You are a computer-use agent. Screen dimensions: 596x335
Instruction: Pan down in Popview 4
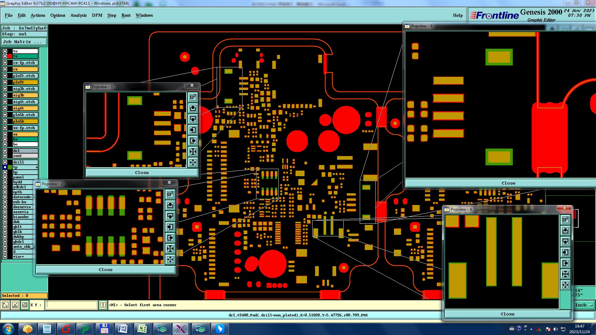565,241
